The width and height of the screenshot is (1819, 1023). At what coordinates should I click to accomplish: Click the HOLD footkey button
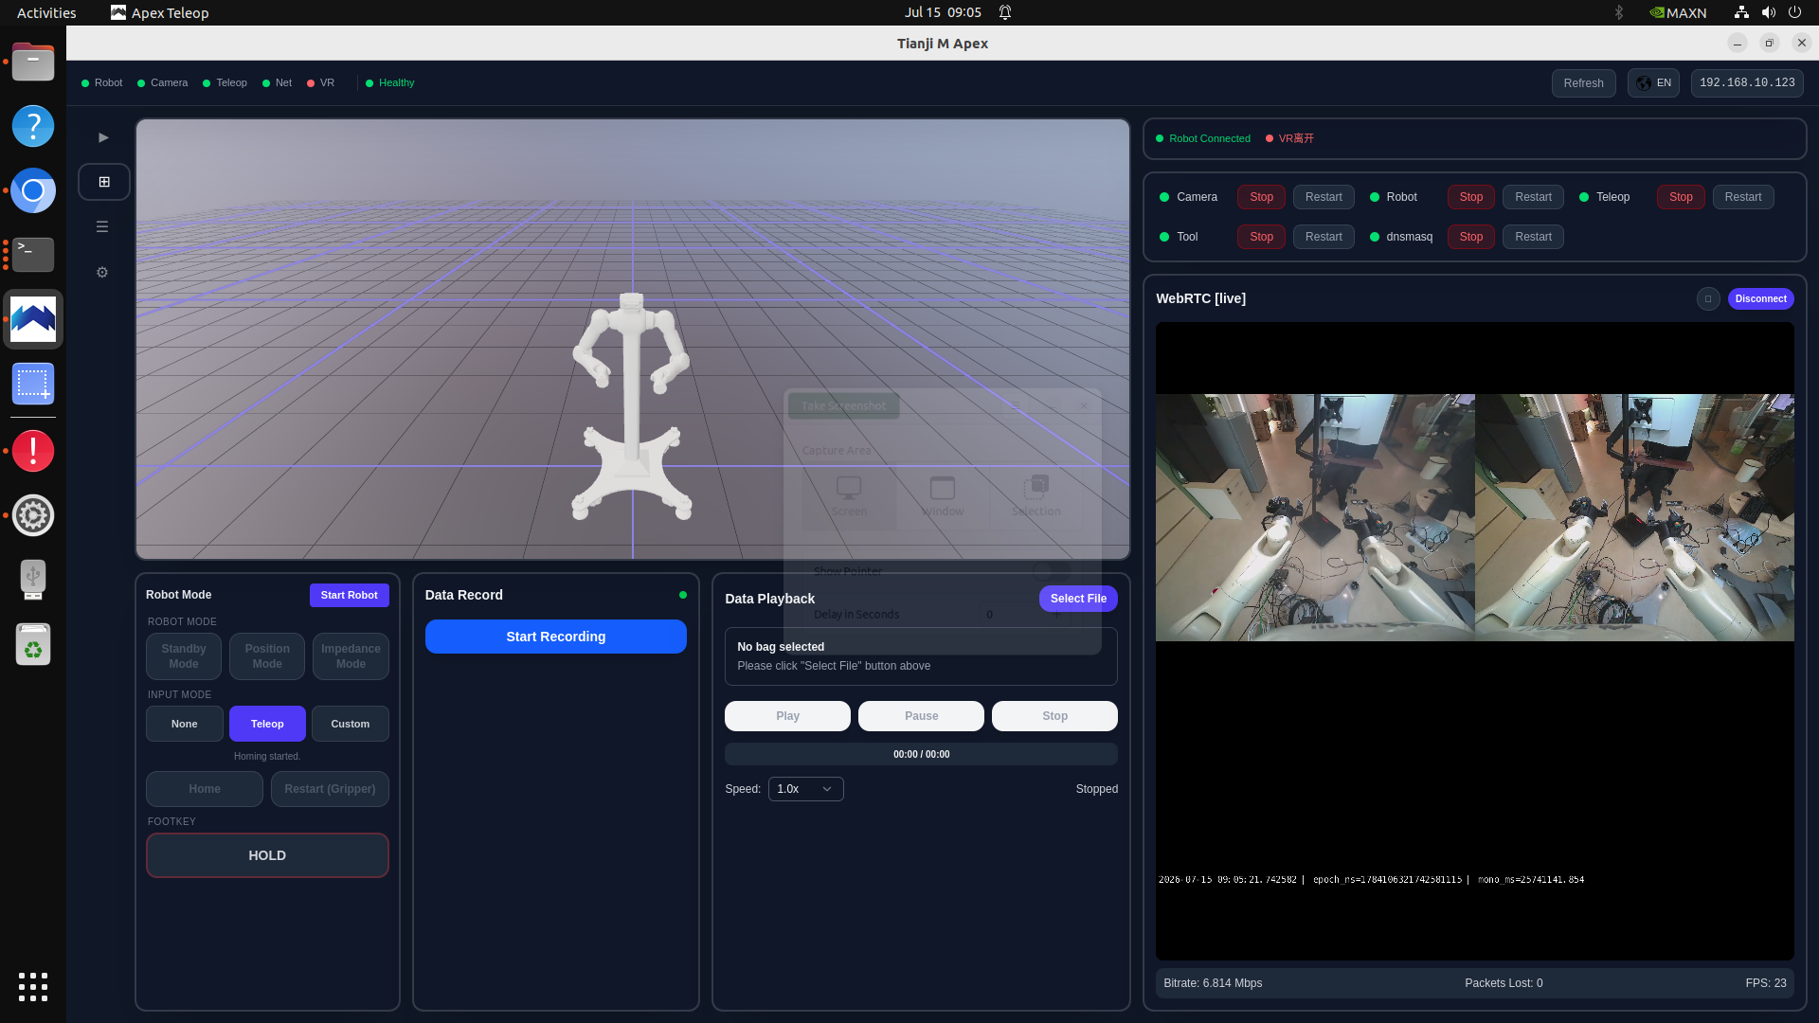[x=267, y=855]
